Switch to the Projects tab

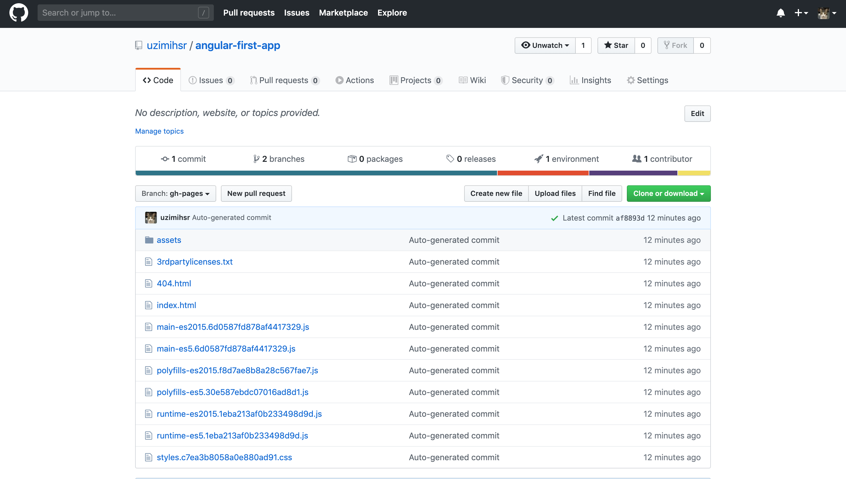416,80
